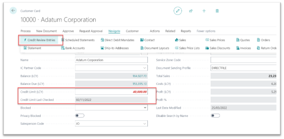Viewport: 284px width, 139px height.
Task: Open Orders action
Action: click(263, 40)
